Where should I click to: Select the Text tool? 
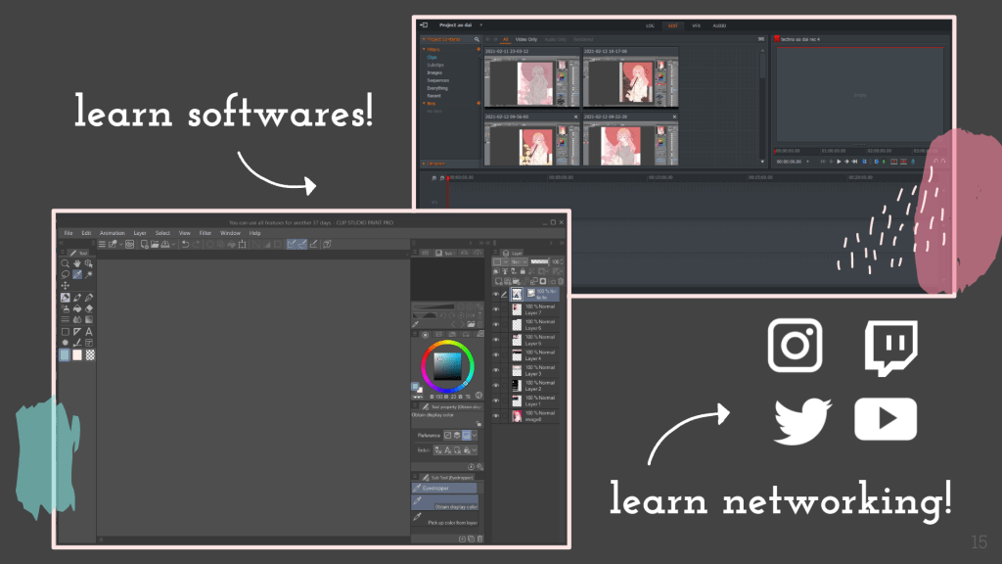(88, 331)
